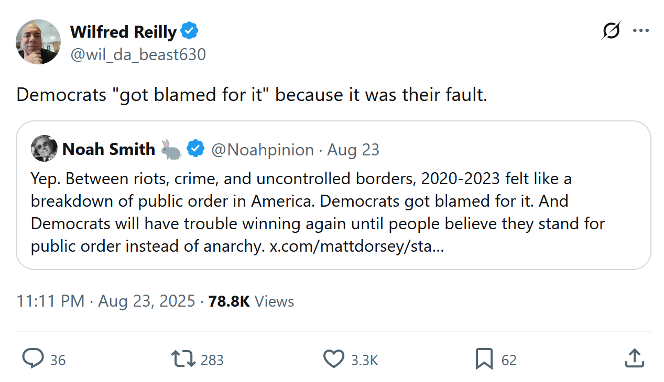Click the Noah Smith name in quote
Viewport: 664px width, 382px height.
pos(108,149)
